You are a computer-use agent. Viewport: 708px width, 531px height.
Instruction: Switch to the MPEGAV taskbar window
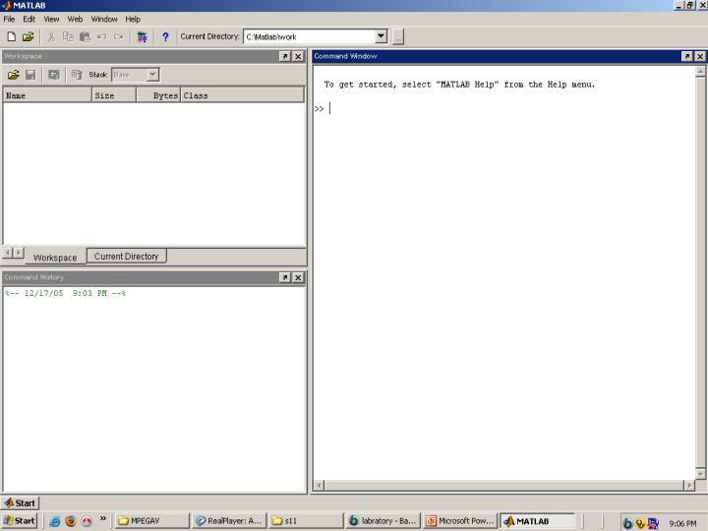tap(151, 520)
